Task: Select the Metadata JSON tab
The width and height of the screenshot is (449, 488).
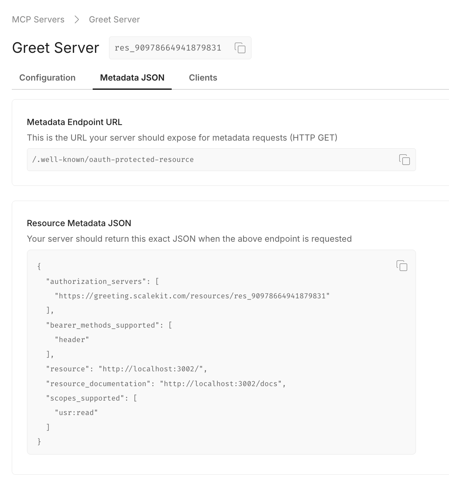Action: pyautogui.click(x=132, y=78)
